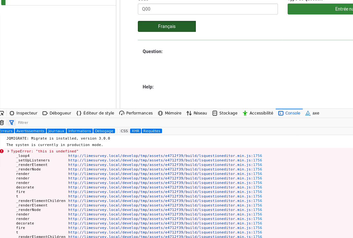Viewport: 353px width, 238px height.
Task: Open the Performances panel
Action: point(136,113)
